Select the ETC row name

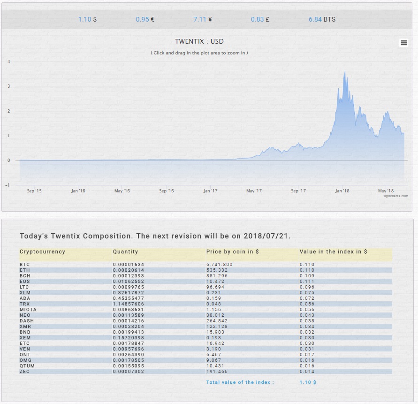[24, 343]
